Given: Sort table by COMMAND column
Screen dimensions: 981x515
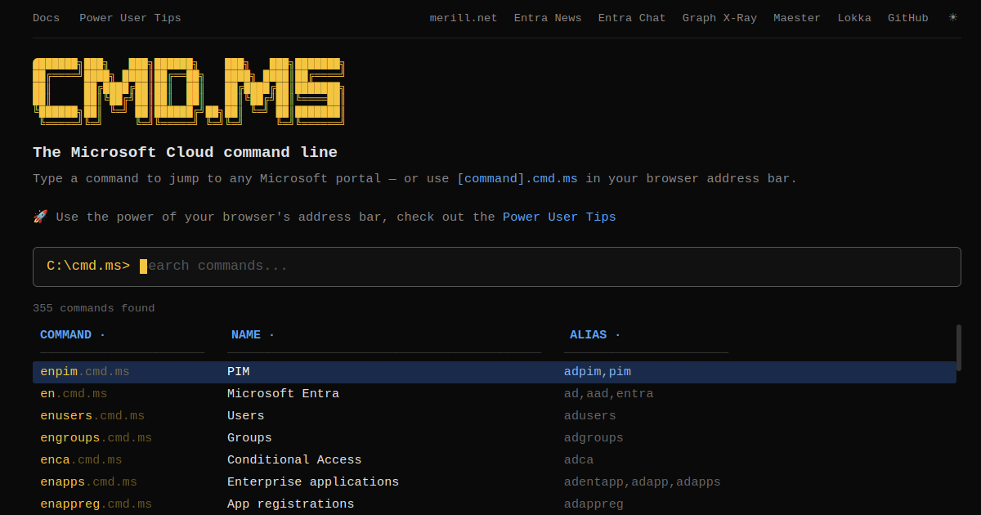Looking at the screenshot, I should coord(73,335).
